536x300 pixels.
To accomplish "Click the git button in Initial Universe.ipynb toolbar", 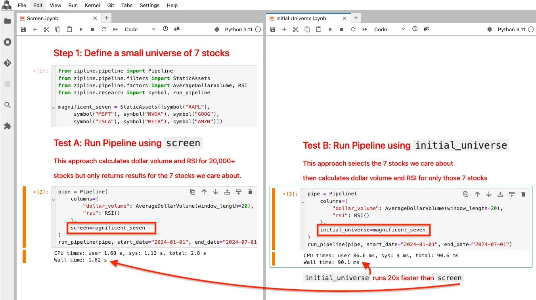I will 426,29.
